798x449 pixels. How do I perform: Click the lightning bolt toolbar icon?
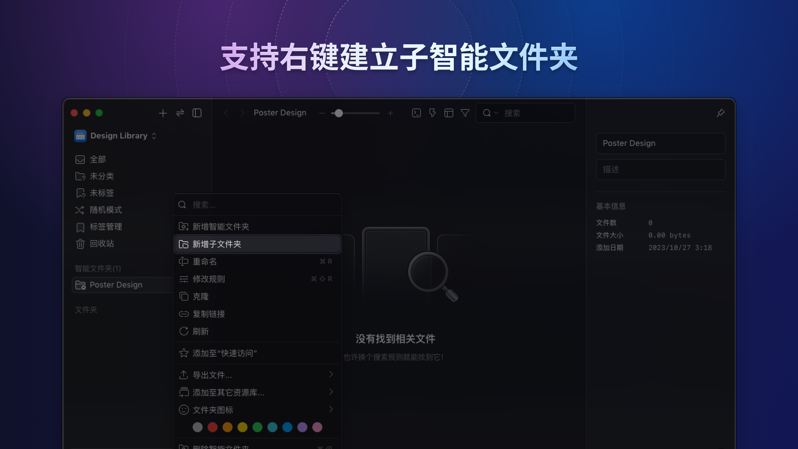tap(433, 113)
